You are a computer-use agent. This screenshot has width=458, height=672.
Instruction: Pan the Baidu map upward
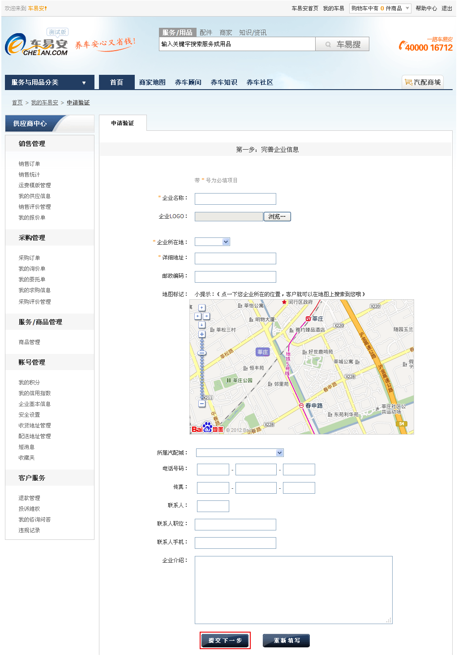tap(202, 308)
